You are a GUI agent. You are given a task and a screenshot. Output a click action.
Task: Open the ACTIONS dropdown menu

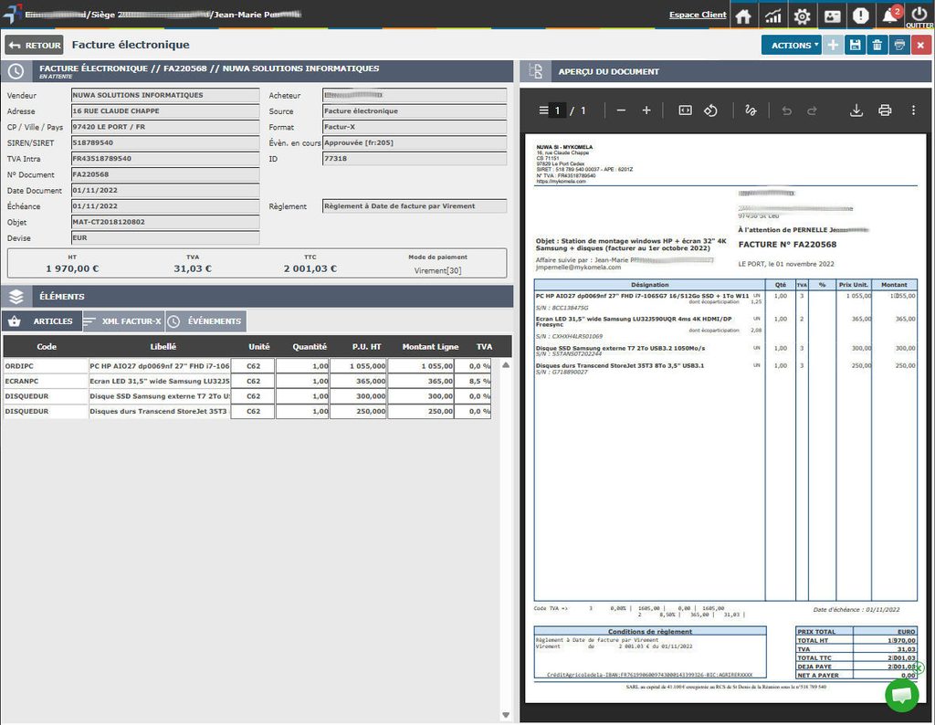(792, 46)
